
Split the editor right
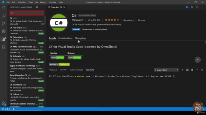(x=197, y=7)
